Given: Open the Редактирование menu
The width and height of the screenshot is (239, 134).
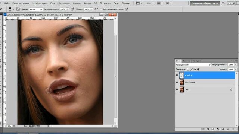Looking at the screenshot, I should click(x=21, y=3).
